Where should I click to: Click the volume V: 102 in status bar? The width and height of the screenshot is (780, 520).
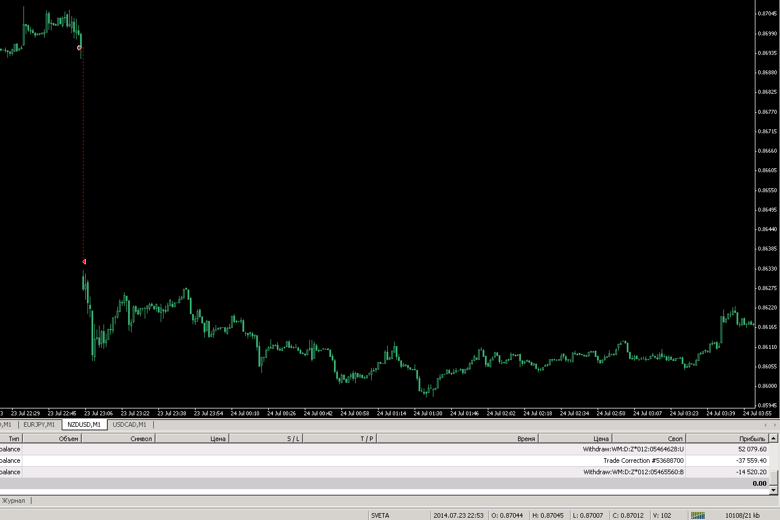point(662,515)
